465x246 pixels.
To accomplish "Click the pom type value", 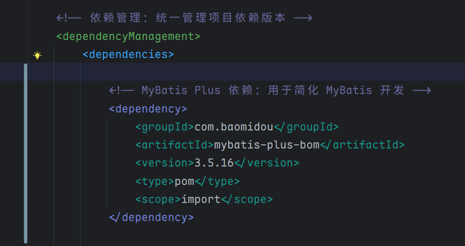I will (x=184, y=181).
